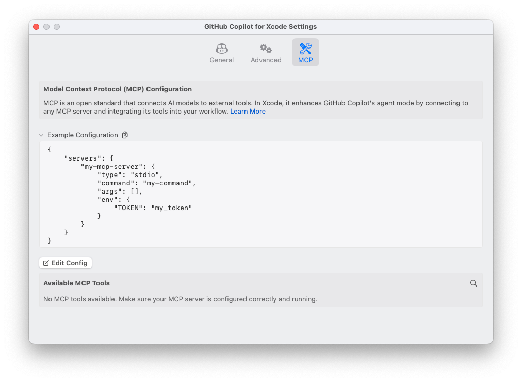
Task: Click the "type": "stdio" line
Action: coord(130,175)
